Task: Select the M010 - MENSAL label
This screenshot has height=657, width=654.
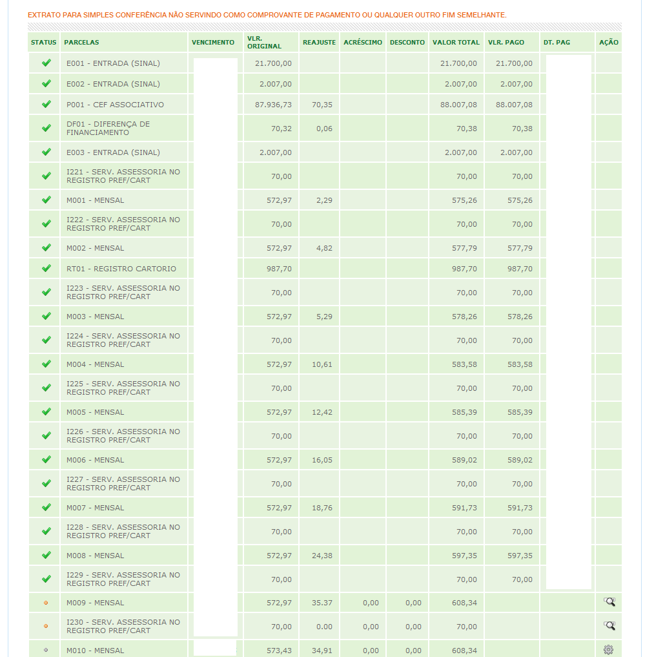Action: 95,651
